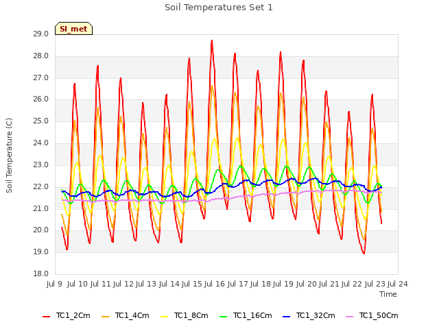Click the lowest red trough near Jul 22

364,253
